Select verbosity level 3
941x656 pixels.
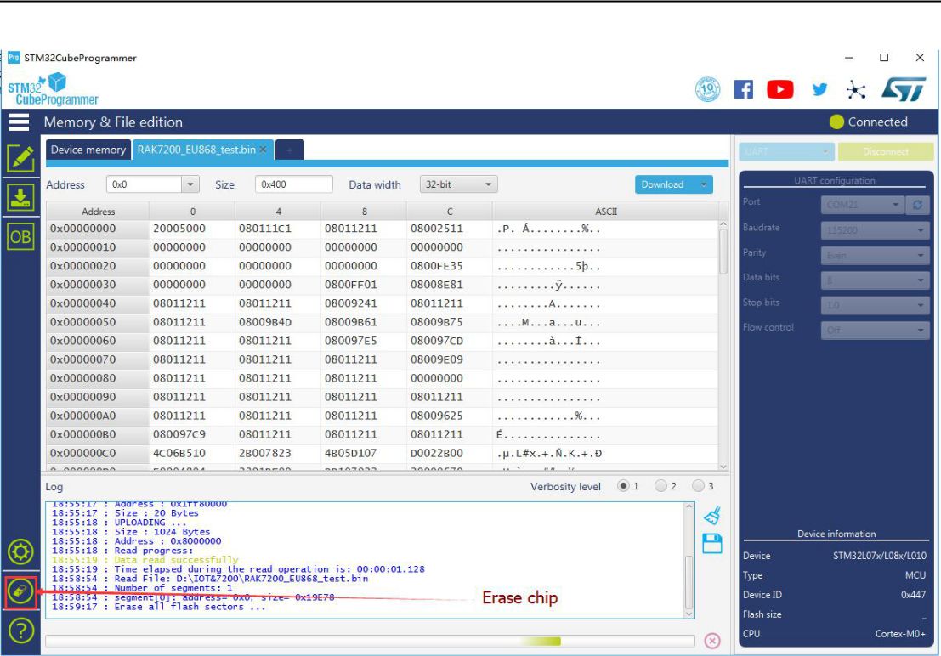(698, 485)
